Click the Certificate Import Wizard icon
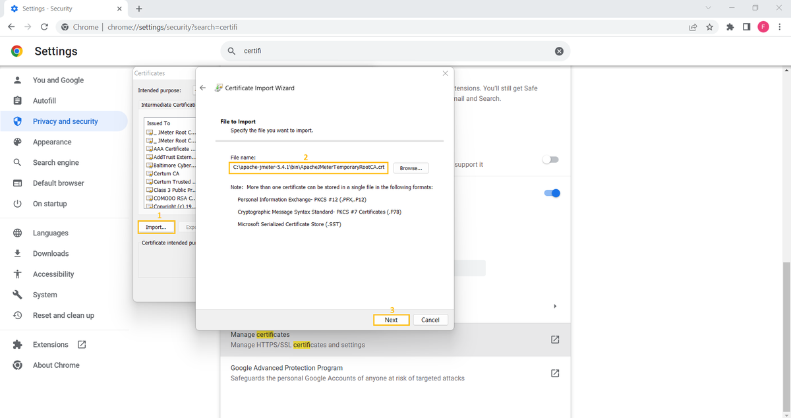The height and width of the screenshot is (418, 791). pyautogui.click(x=218, y=88)
